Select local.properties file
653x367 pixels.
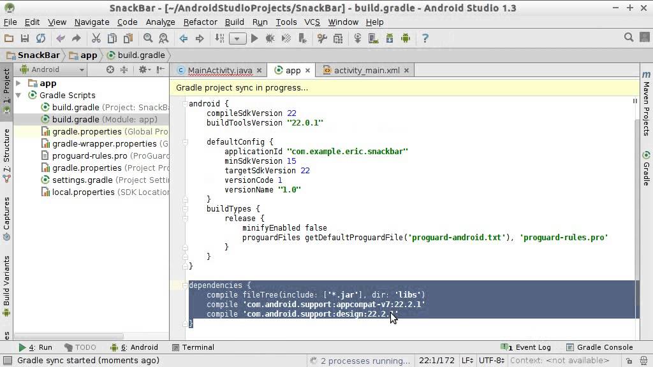pyautogui.click(x=104, y=192)
